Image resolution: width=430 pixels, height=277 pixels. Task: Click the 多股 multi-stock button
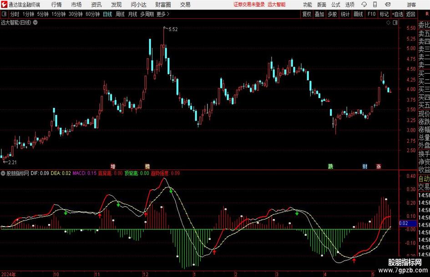[332, 14]
